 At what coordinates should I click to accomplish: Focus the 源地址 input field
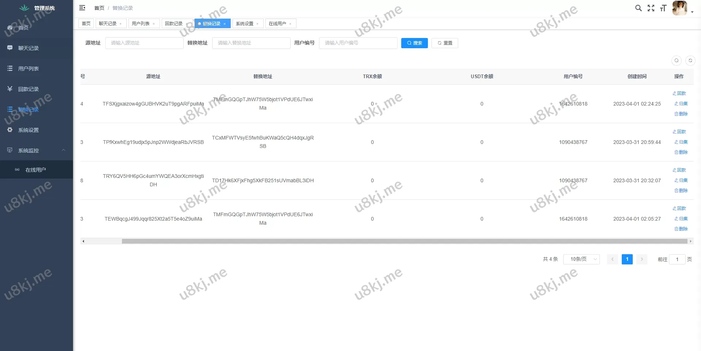click(144, 43)
